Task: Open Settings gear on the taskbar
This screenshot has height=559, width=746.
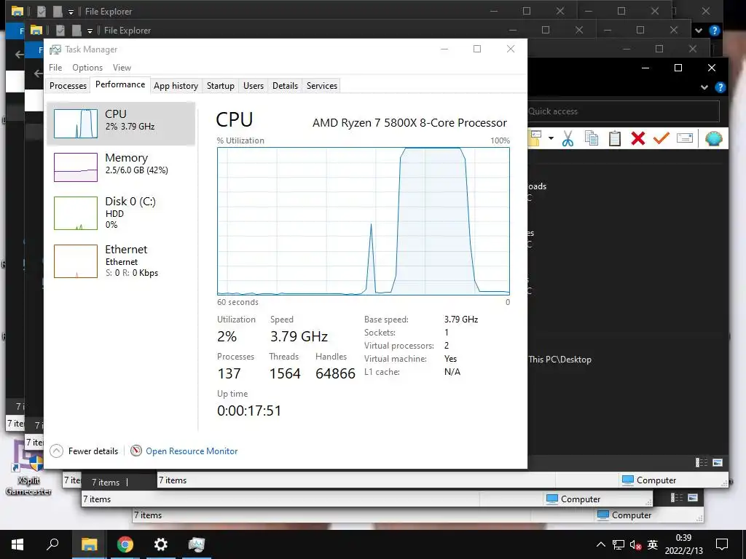Action: tap(161, 544)
